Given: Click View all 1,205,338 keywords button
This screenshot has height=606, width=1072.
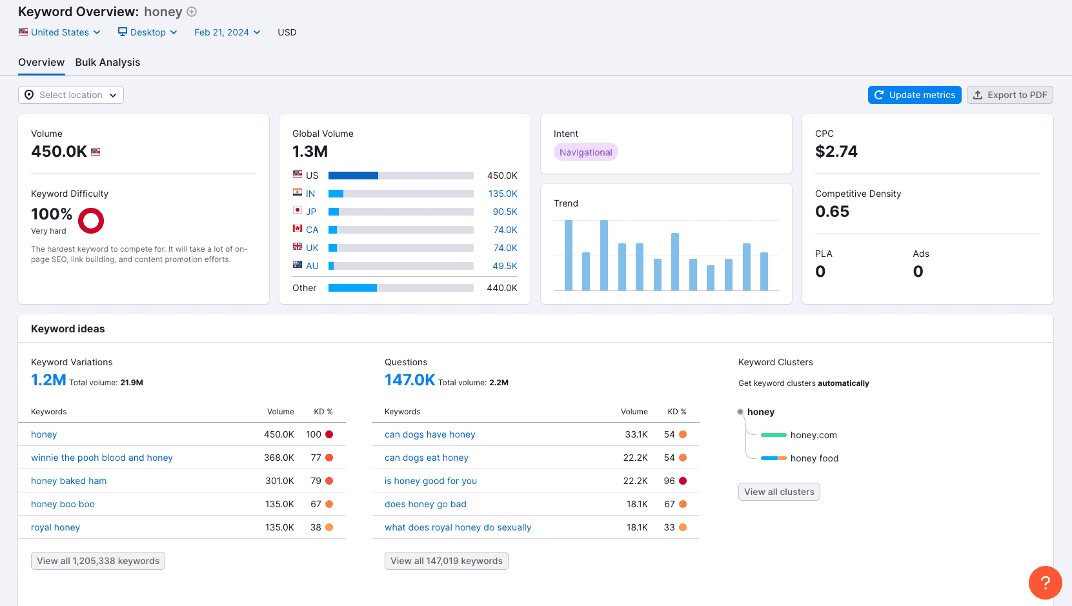Looking at the screenshot, I should tap(98, 561).
